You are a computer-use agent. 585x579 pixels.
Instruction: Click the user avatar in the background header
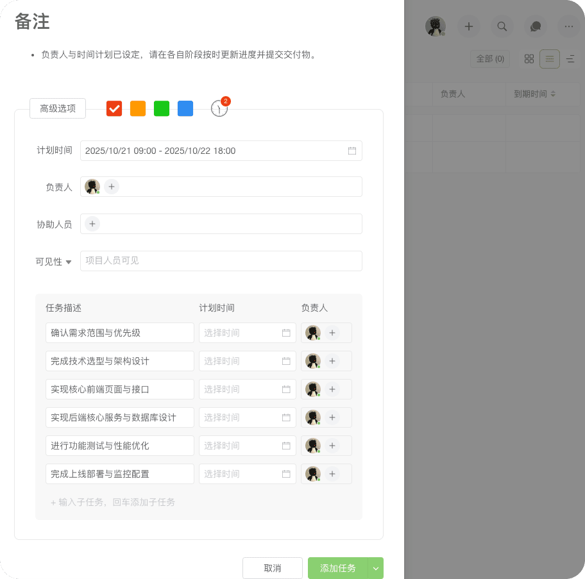[436, 26]
